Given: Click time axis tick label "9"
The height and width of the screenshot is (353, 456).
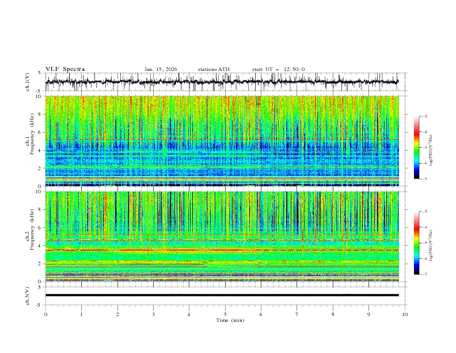Looking at the screenshot, I should [368, 314].
